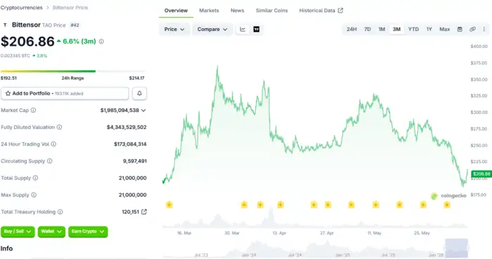Open the Historical Data tab

(x=321, y=11)
